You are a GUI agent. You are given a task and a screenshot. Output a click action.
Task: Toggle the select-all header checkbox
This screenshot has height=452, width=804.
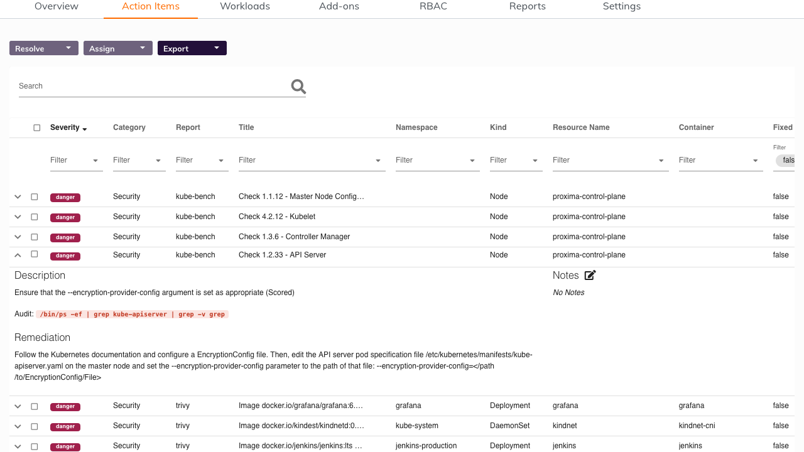coord(37,127)
